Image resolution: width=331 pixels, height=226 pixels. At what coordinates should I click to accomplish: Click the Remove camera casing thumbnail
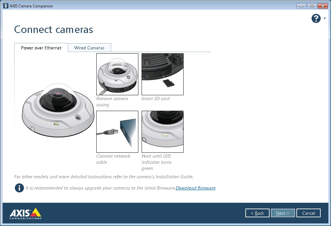click(x=117, y=74)
